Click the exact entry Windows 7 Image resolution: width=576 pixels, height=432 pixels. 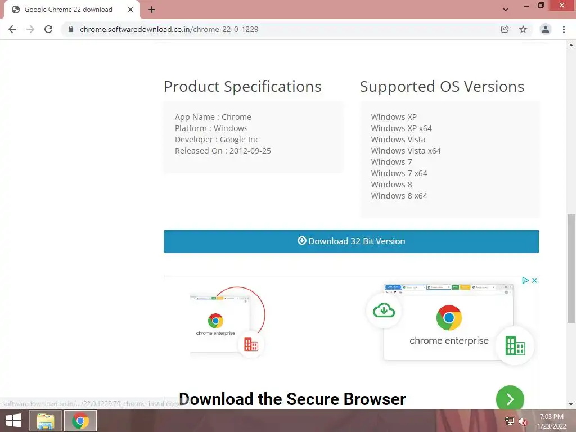(x=391, y=162)
